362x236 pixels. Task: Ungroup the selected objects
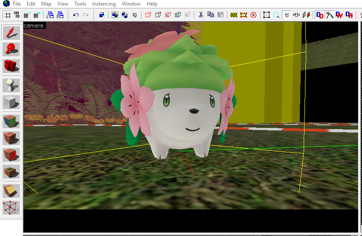[124, 15]
